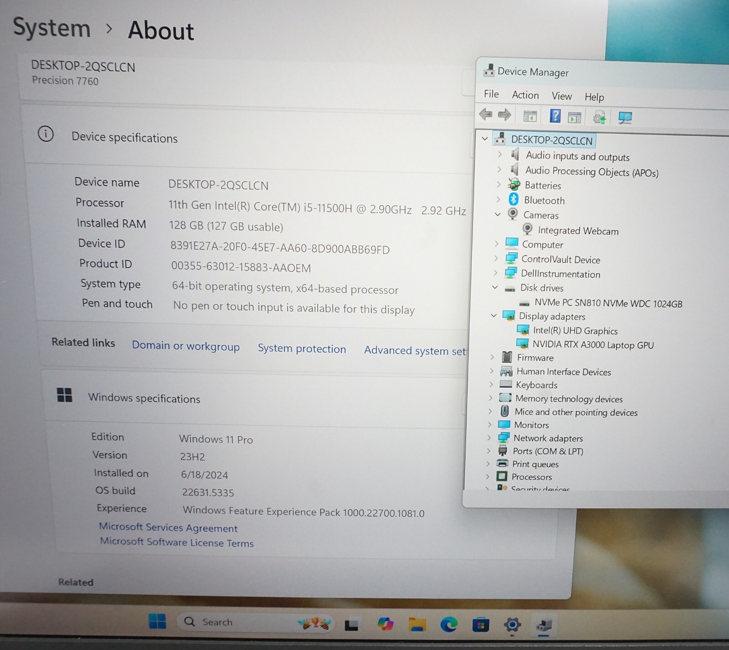Open the View menu in Device Manager
This screenshot has height=650, width=729.
point(562,96)
